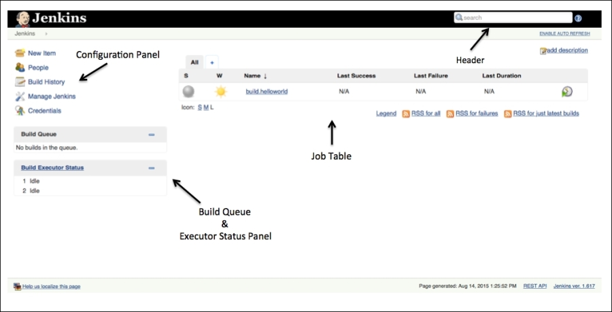This screenshot has width=612, height=312.
Task: Click the Last Duration column header
Action: [502, 75]
